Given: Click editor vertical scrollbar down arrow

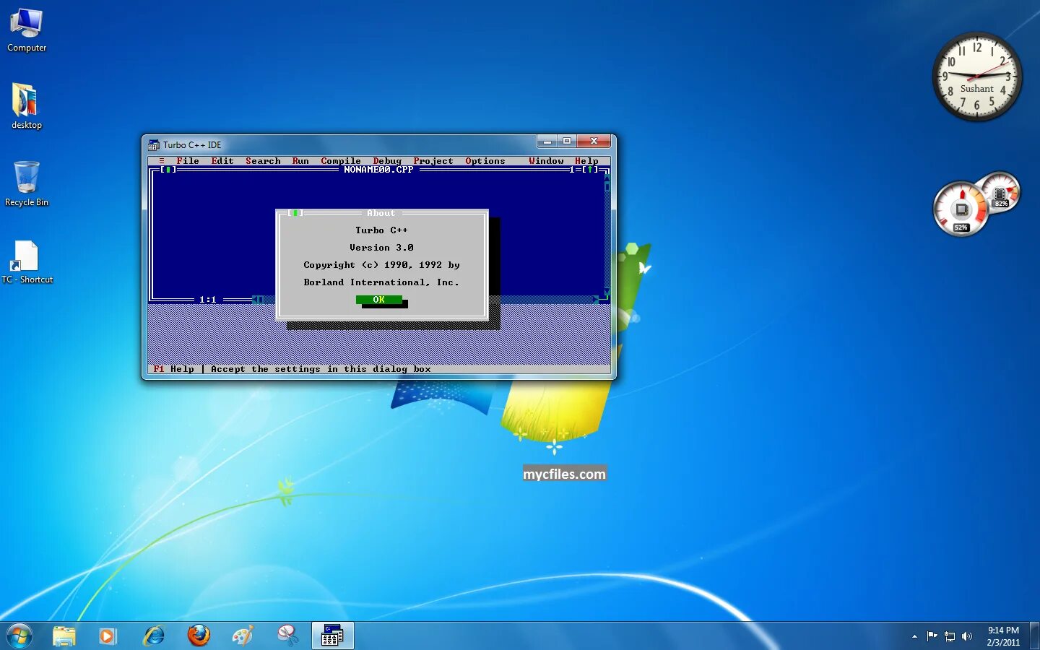Looking at the screenshot, I should [607, 290].
